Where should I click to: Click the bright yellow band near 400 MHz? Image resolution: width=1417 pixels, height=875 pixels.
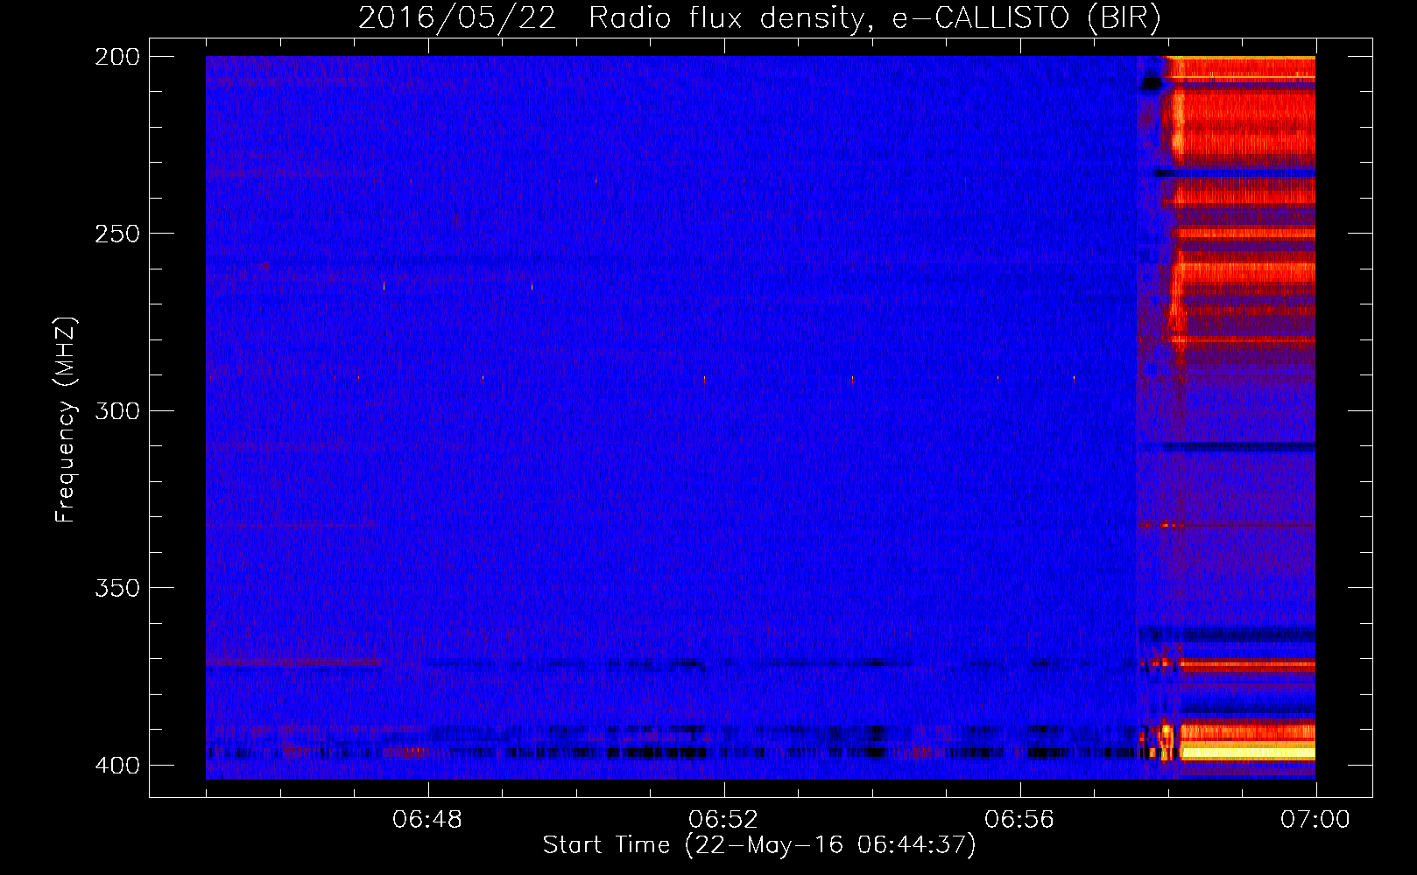pyautogui.click(x=1247, y=752)
